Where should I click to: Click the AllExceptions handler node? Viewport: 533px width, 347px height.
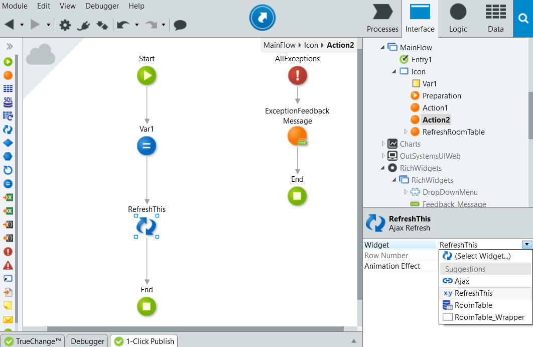pyautogui.click(x=297, y=76)
